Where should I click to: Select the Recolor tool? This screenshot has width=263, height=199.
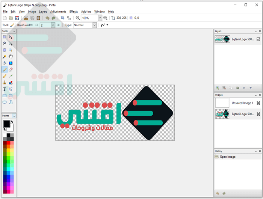pyautogui.click(x=11, y=83)
